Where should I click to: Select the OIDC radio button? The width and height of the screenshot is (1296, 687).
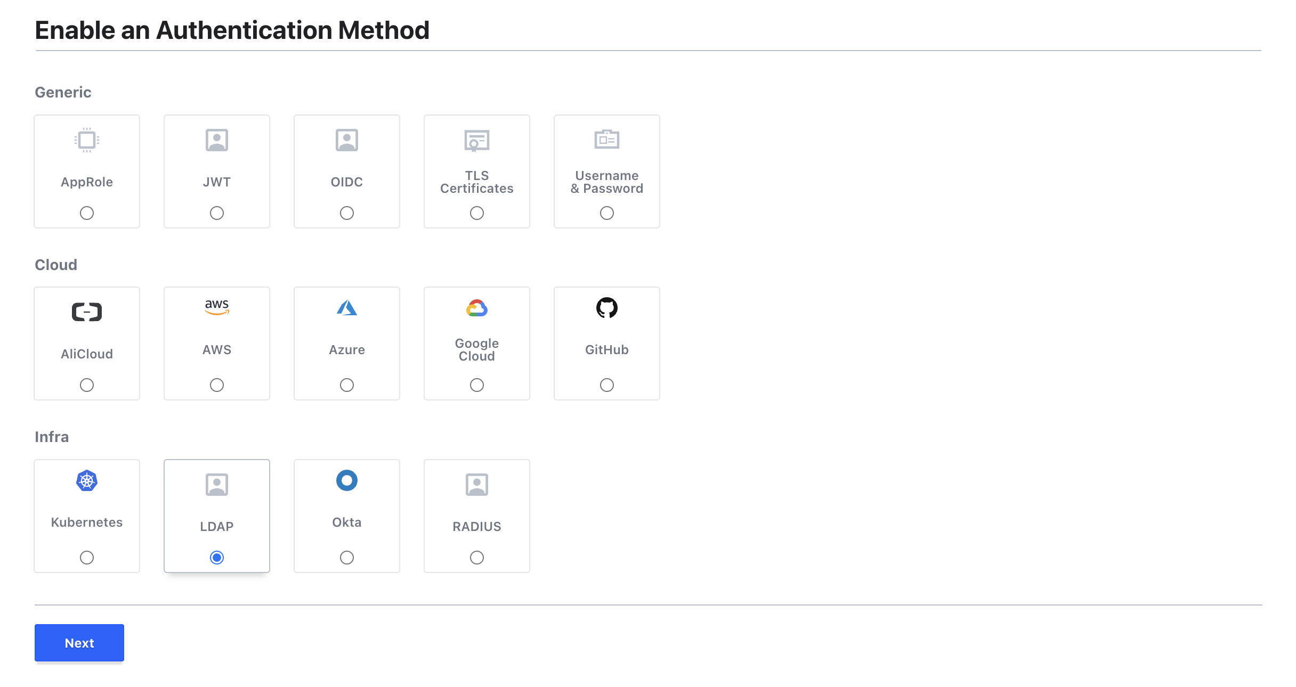(x=347, y=213)
